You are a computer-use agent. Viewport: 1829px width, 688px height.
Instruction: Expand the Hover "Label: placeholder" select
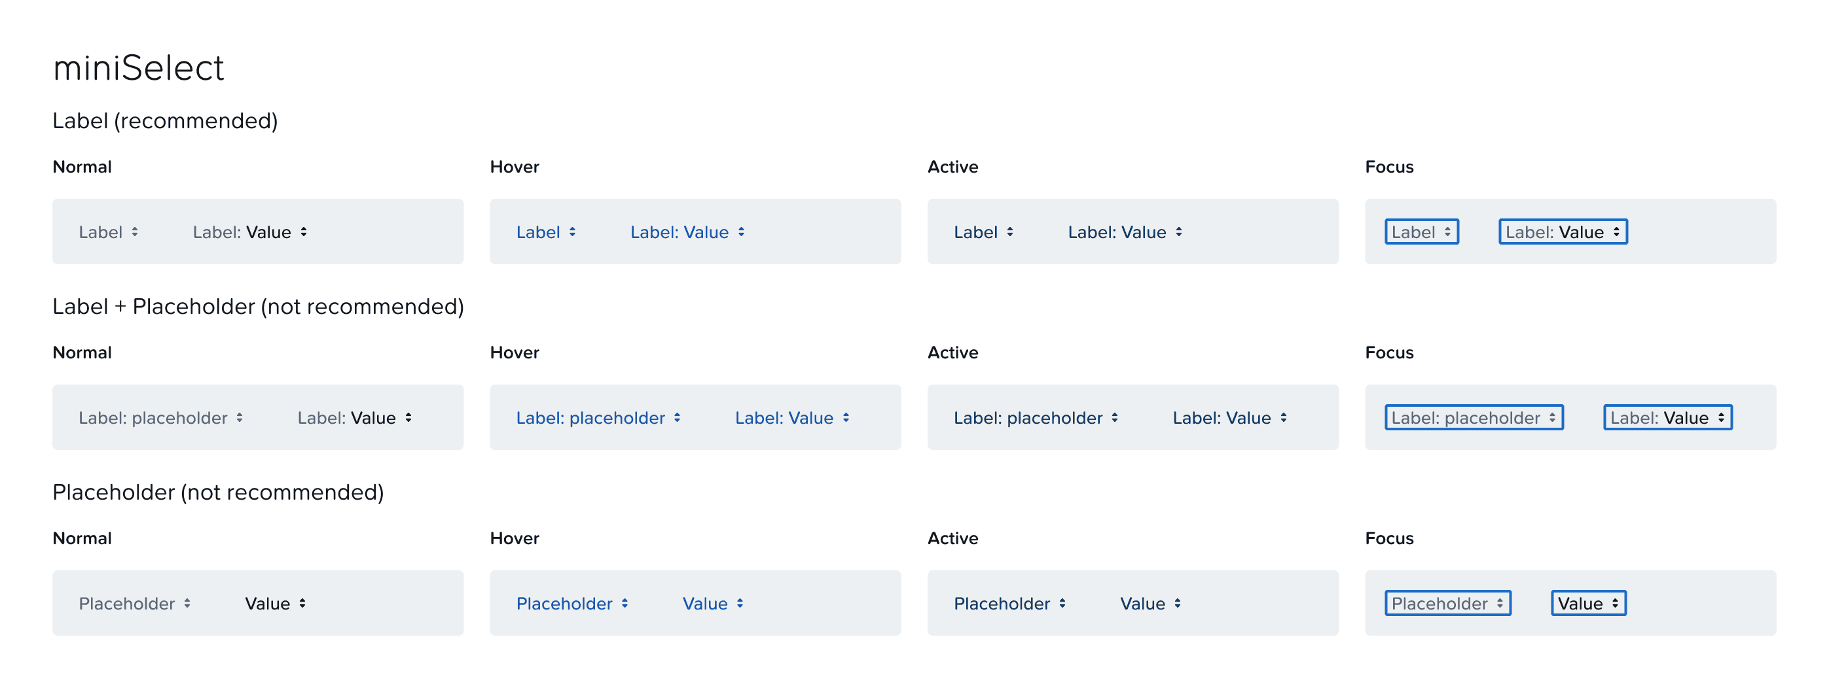click(598, 418)
